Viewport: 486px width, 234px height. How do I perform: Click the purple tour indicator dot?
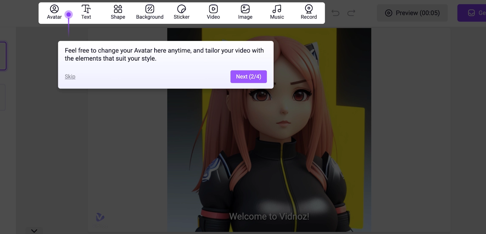[x=69, y=14]
